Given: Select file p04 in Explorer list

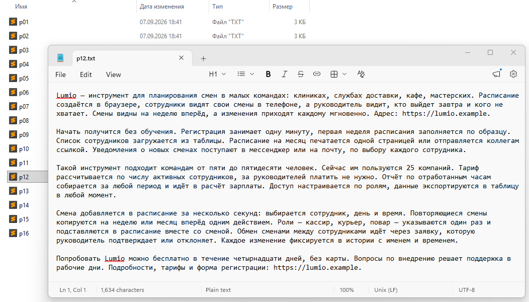Looking at the screenshot, I should tap(24, 64).
